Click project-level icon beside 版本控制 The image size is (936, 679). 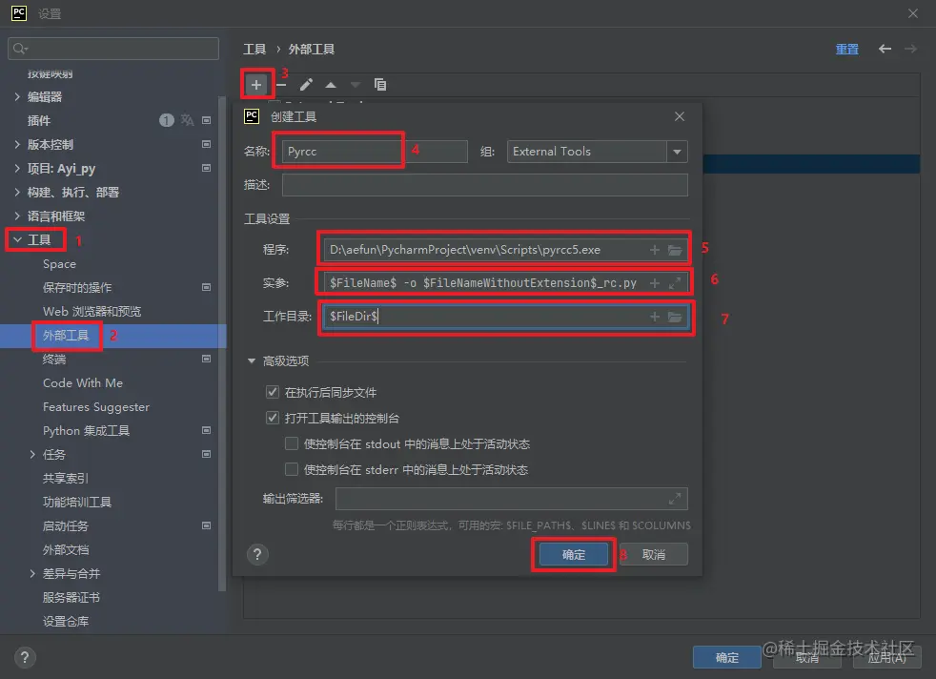pyautogui.click(x=207, y=144)
